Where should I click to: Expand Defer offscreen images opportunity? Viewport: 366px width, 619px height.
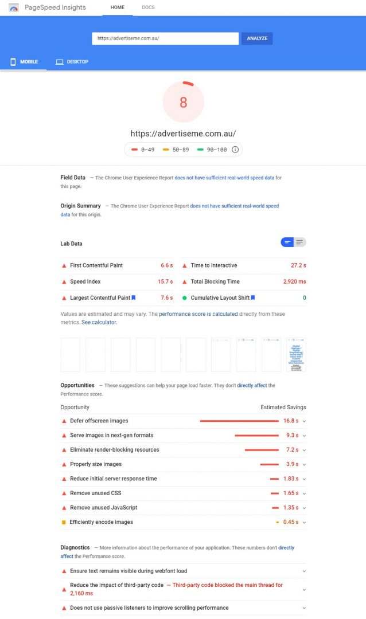point(304,421)
